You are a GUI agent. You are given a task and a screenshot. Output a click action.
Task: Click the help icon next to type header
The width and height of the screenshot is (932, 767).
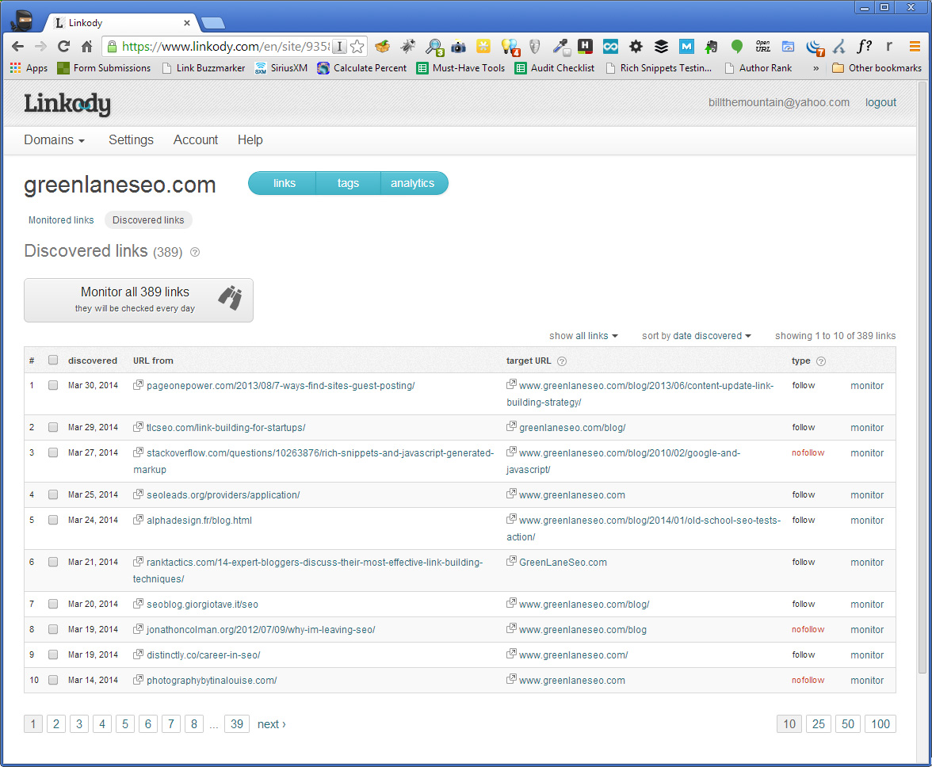pos(821,361)
